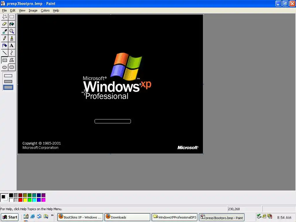296x222 pixels.
Task: Choose the Line tool
Action: (x=5, y=53)
